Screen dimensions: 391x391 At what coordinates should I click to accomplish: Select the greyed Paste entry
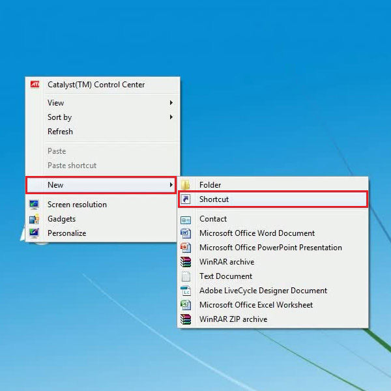[103, 151]
